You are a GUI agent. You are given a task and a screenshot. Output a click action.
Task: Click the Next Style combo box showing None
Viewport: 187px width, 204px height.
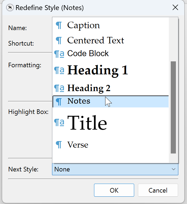coord(111,169)
